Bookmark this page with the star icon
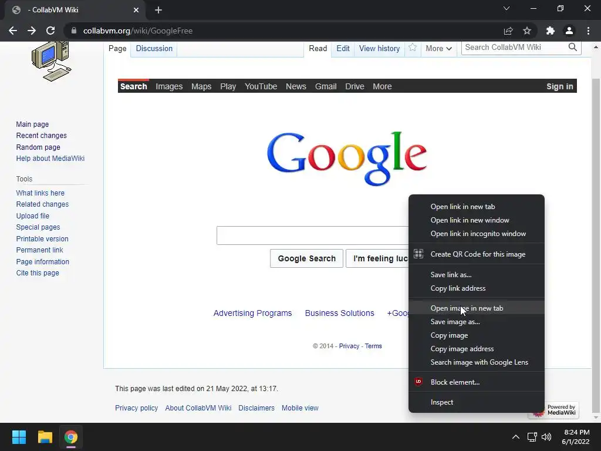This screenshot has height=451, width=601. (527, 31)
